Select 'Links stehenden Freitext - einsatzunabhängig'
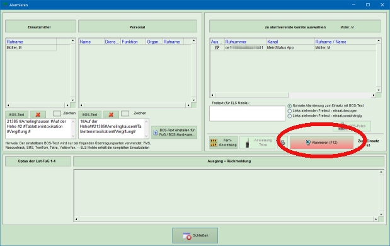390x246 pixels. click(290, 116)
